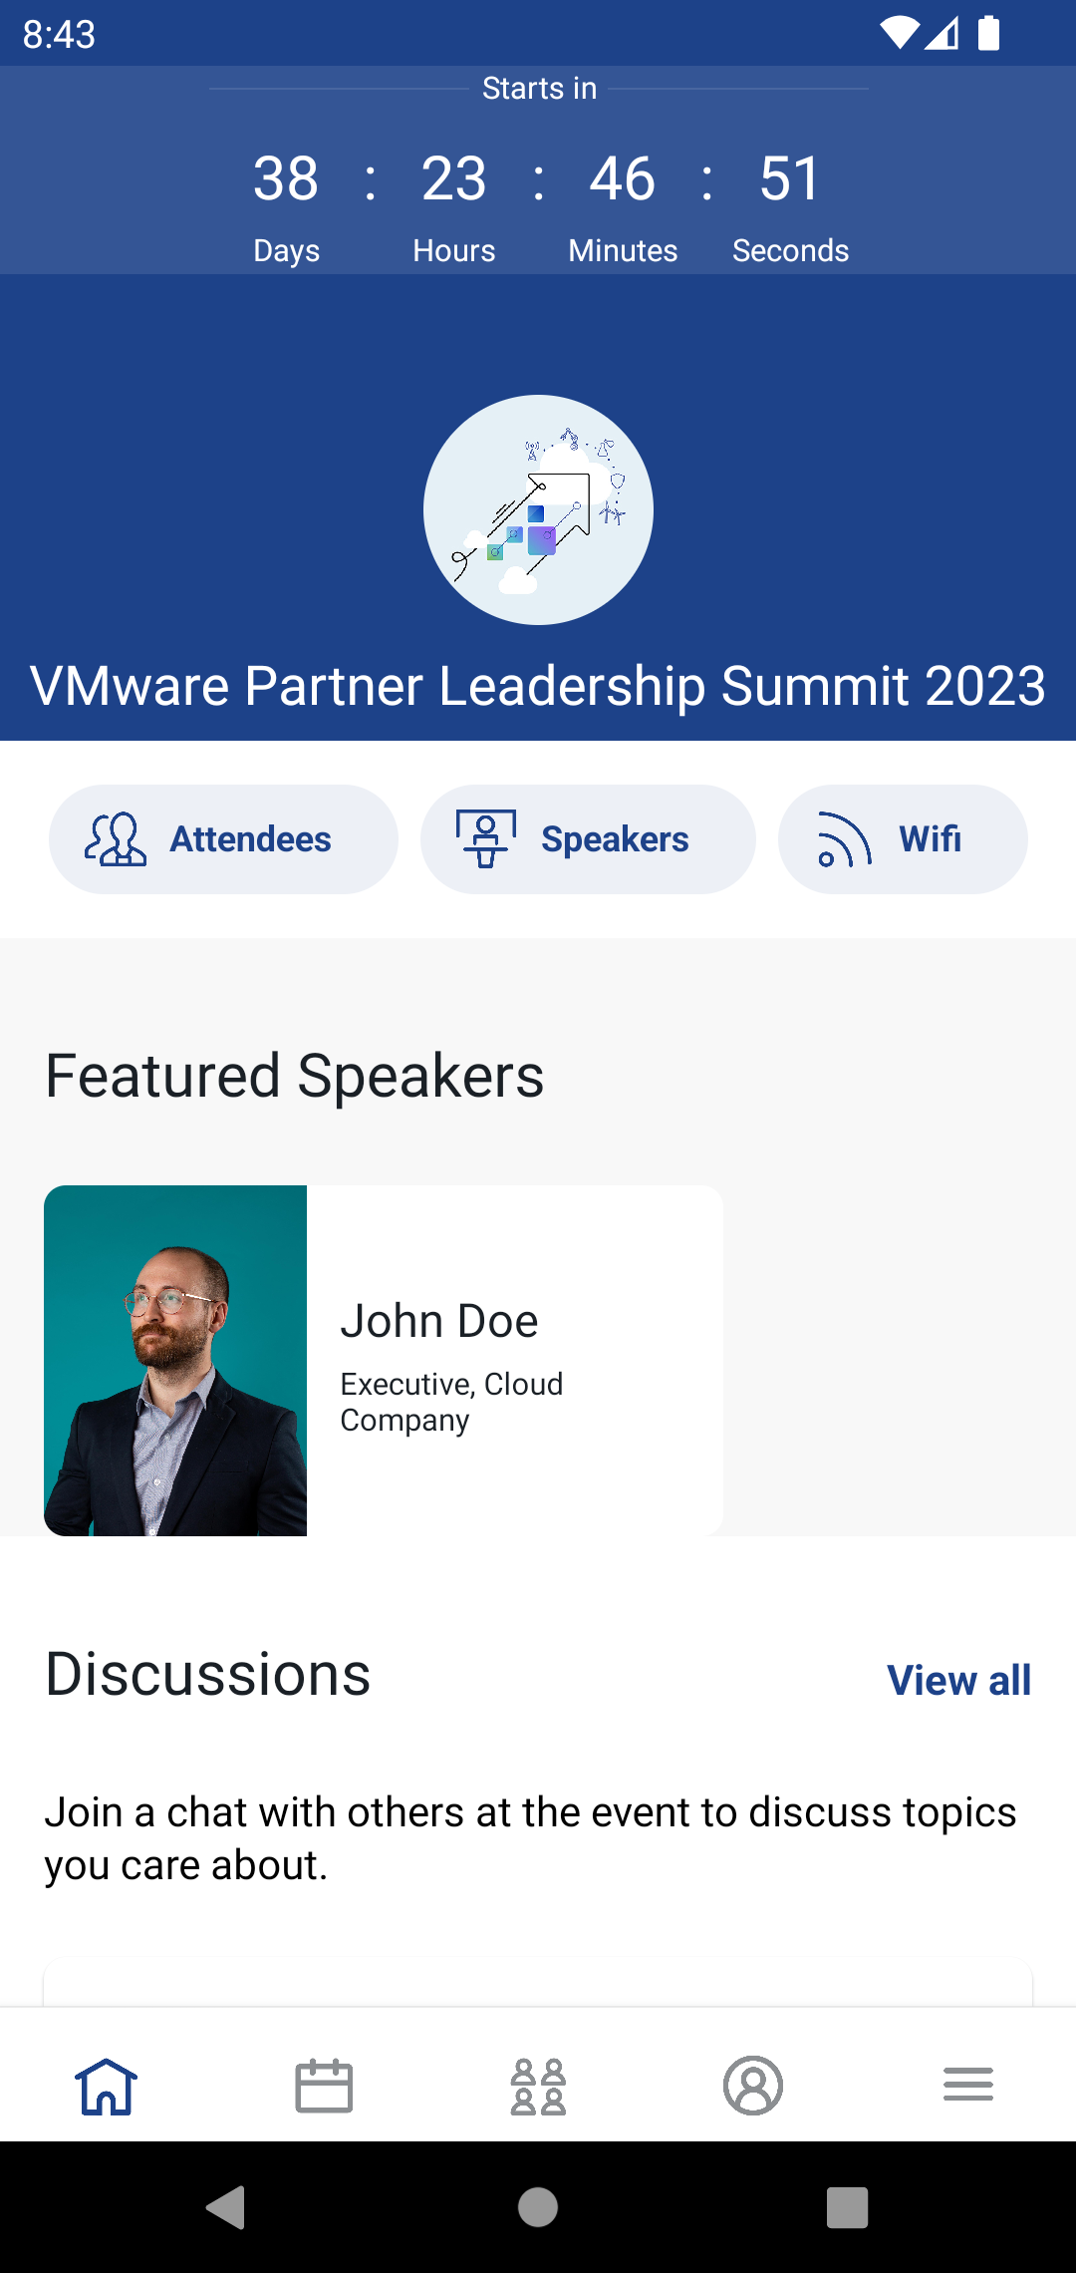1076x2273 pixels.
Task: Tap the Attendees button
Action: [x=223, y=839]
